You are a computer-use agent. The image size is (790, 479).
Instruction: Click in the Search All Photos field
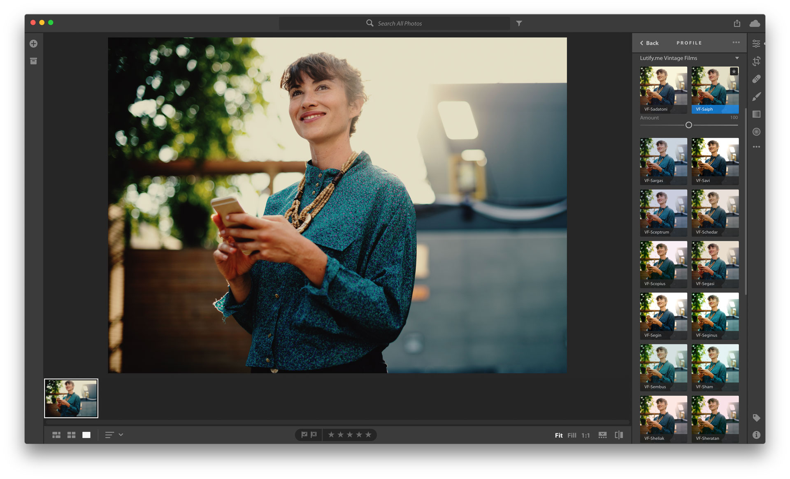pyautogui.click(x=394, y=23)
